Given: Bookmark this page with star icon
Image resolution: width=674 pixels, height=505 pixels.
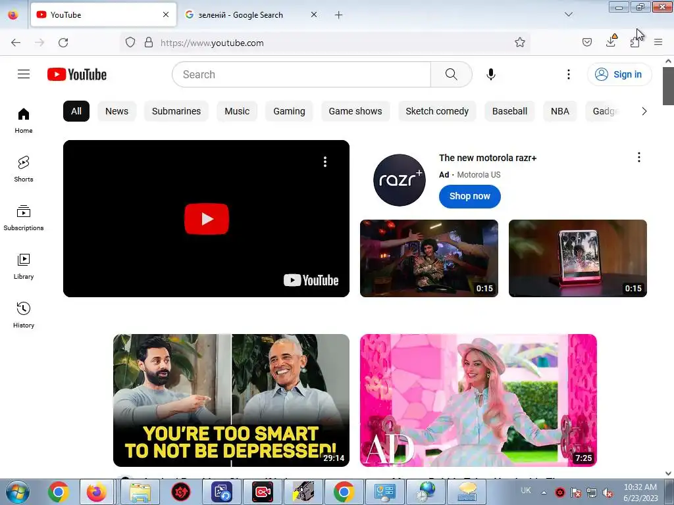Looking at the screenshot, I should pyautogui.click(x=520, y=43).
